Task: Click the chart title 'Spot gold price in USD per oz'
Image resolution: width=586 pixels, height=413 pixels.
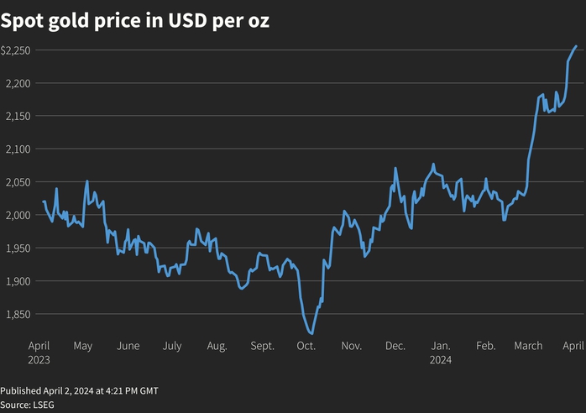Action: pos(135,20)
